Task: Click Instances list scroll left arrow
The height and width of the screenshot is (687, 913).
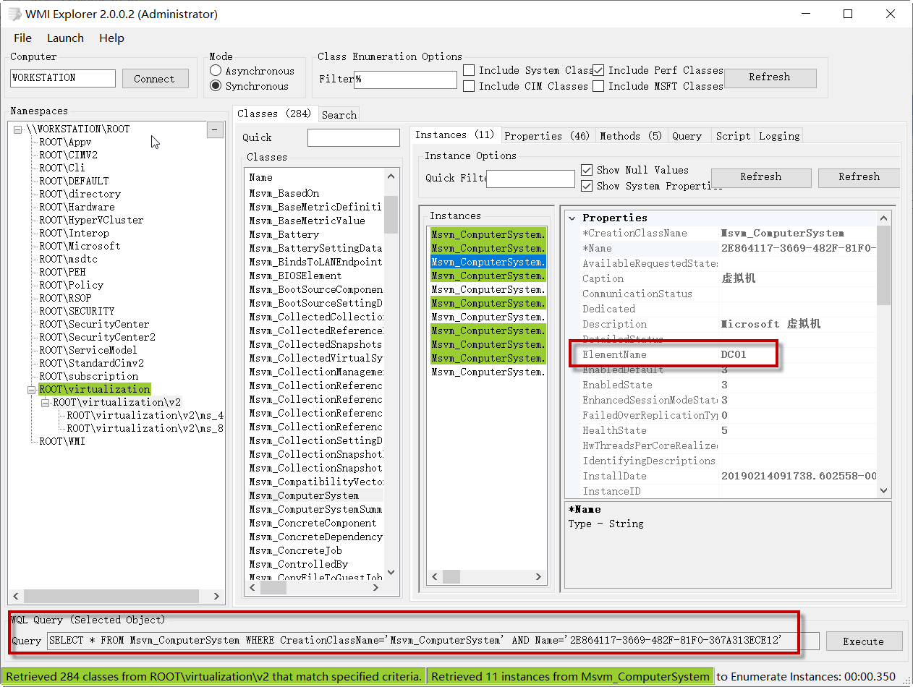Action: [436, 576]
